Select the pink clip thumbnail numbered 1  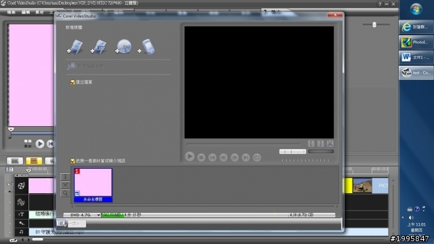pos(93,182)
